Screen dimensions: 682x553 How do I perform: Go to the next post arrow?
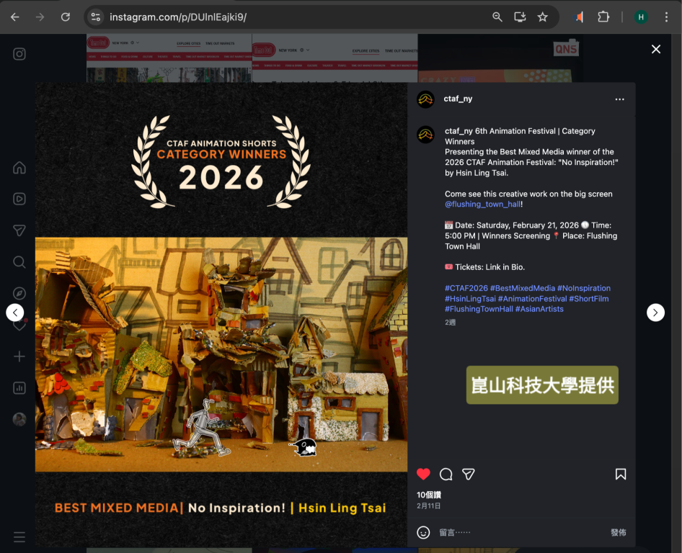click(x=655, y=312)
